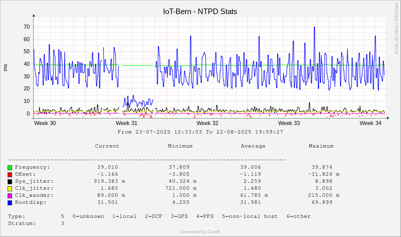Click Sys_jitter current value 919.383 m

110,181
